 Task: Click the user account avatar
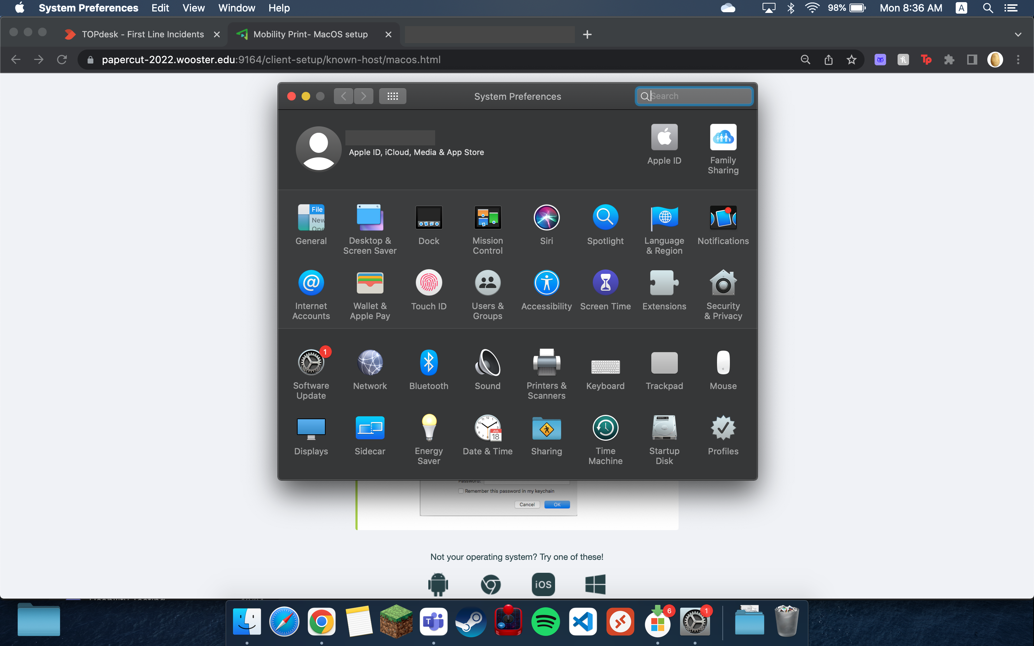[x=318, y=148]
